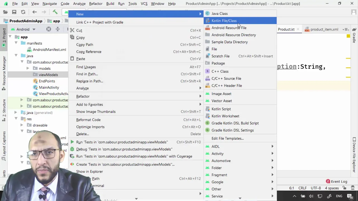Click the Java Class icon in submenu
Viewport: 358px width, 201px height.
tap(207, 13)
